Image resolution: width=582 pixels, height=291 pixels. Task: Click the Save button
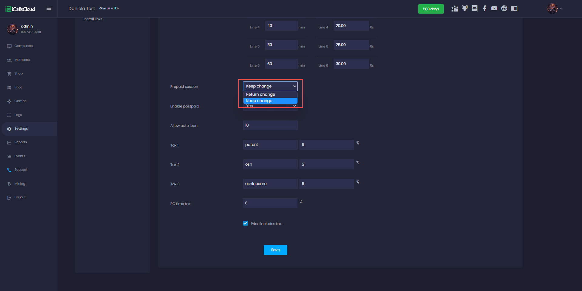275,250
